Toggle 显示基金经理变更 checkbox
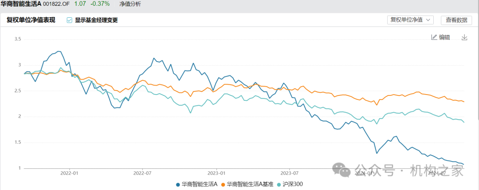479x190 pixels. pyautogui.click(x=69, y=20)
